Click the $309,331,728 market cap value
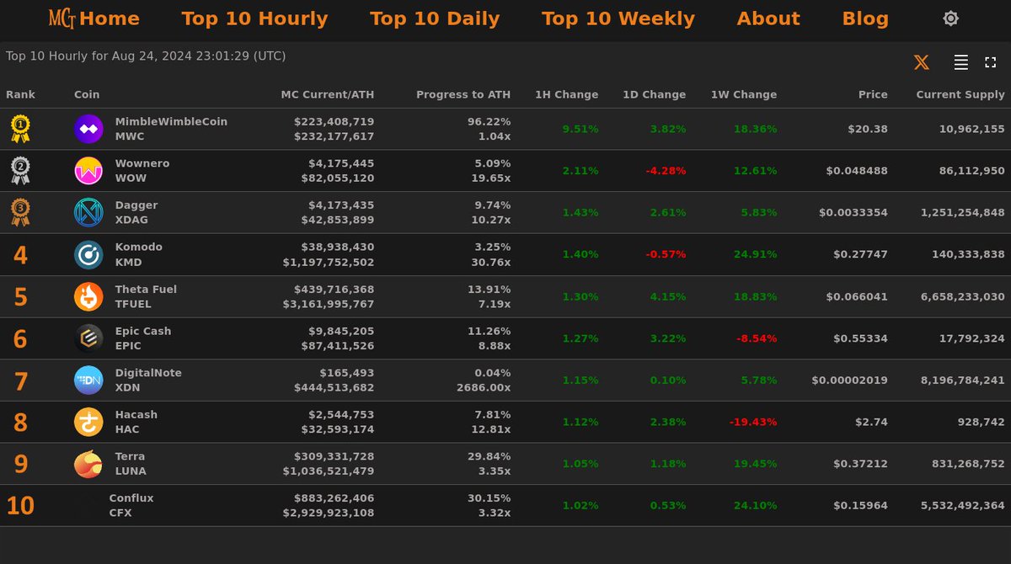The width and height of the screenshot is (1011, 564). pyautogui.click(x=334, y=456)
